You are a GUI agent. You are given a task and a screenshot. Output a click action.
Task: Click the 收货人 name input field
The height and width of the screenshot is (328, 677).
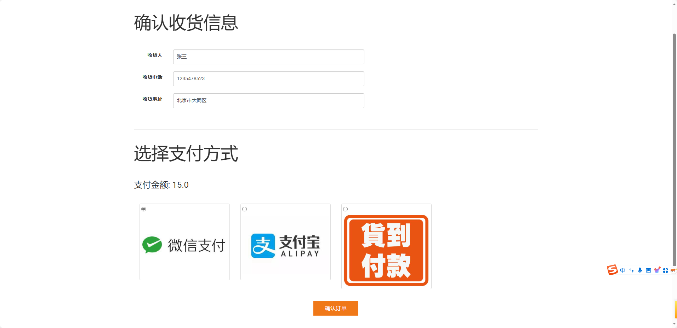point(268,57)
